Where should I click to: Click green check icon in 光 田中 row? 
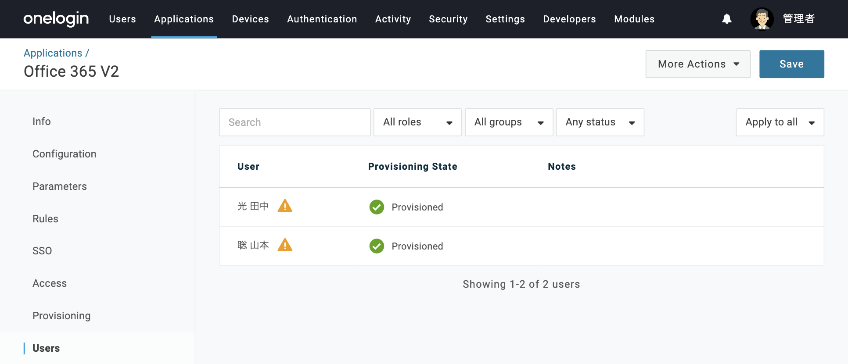coord(377,207)
